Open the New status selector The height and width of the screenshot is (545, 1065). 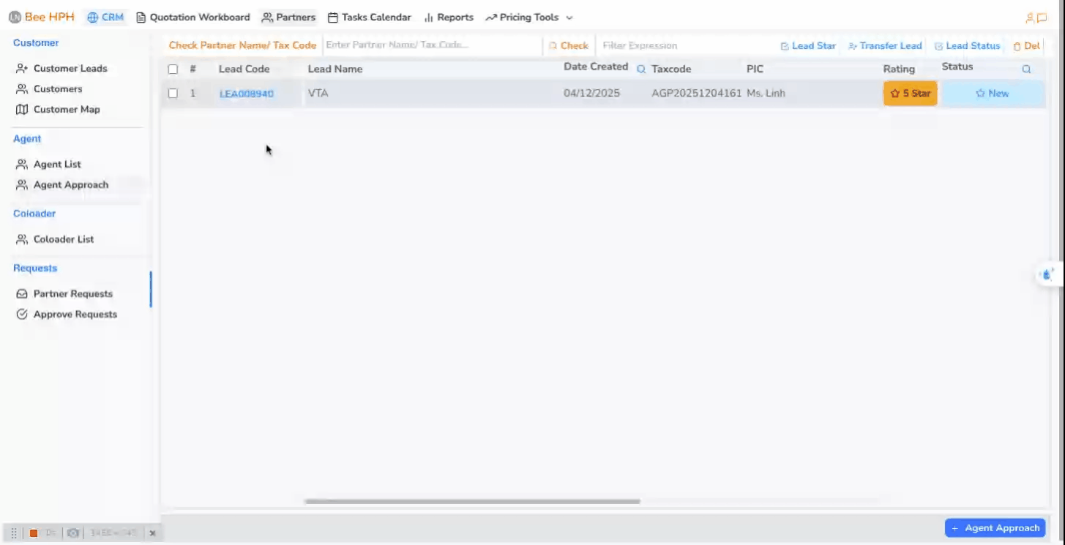click(992, 94)
